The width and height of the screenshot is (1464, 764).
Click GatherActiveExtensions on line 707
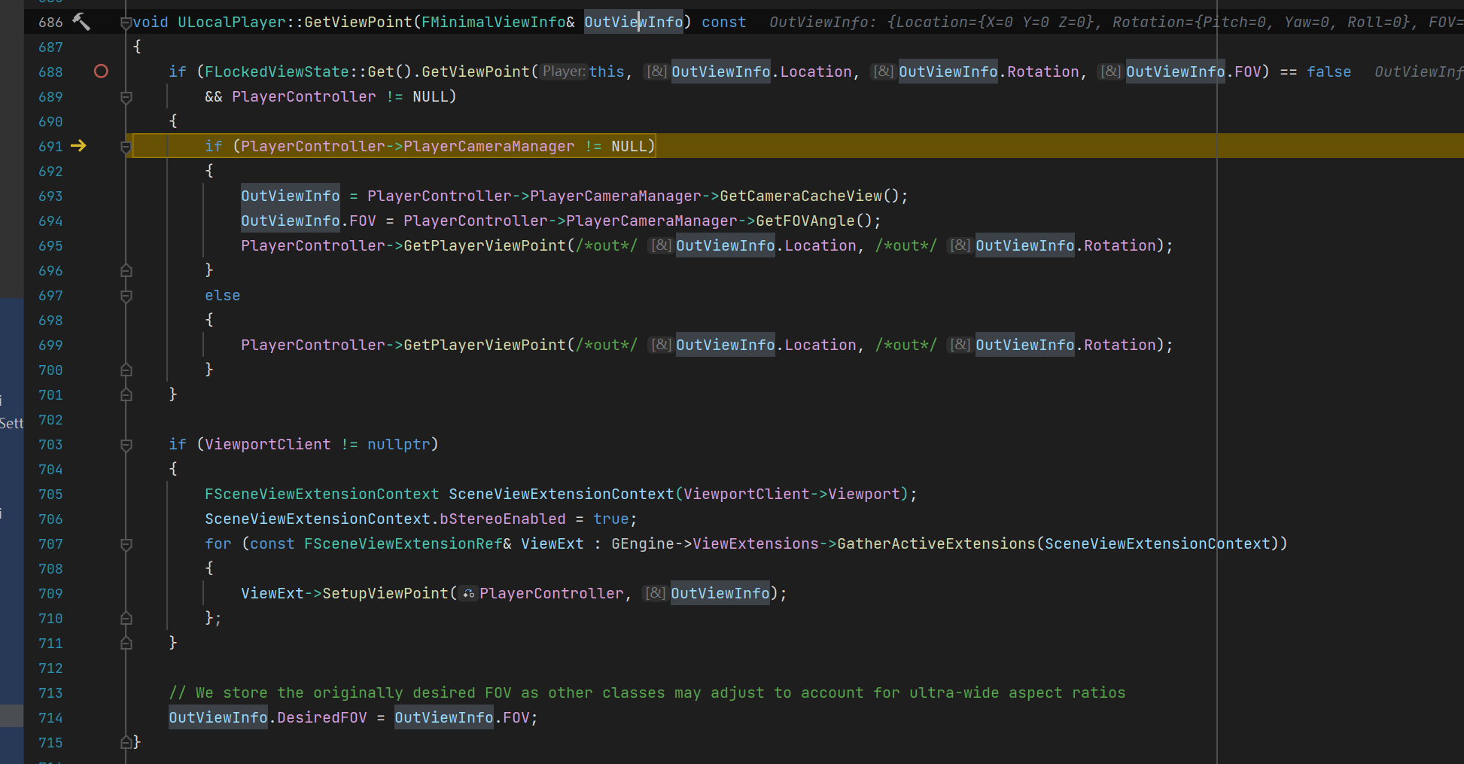click(x=936, y=543)
